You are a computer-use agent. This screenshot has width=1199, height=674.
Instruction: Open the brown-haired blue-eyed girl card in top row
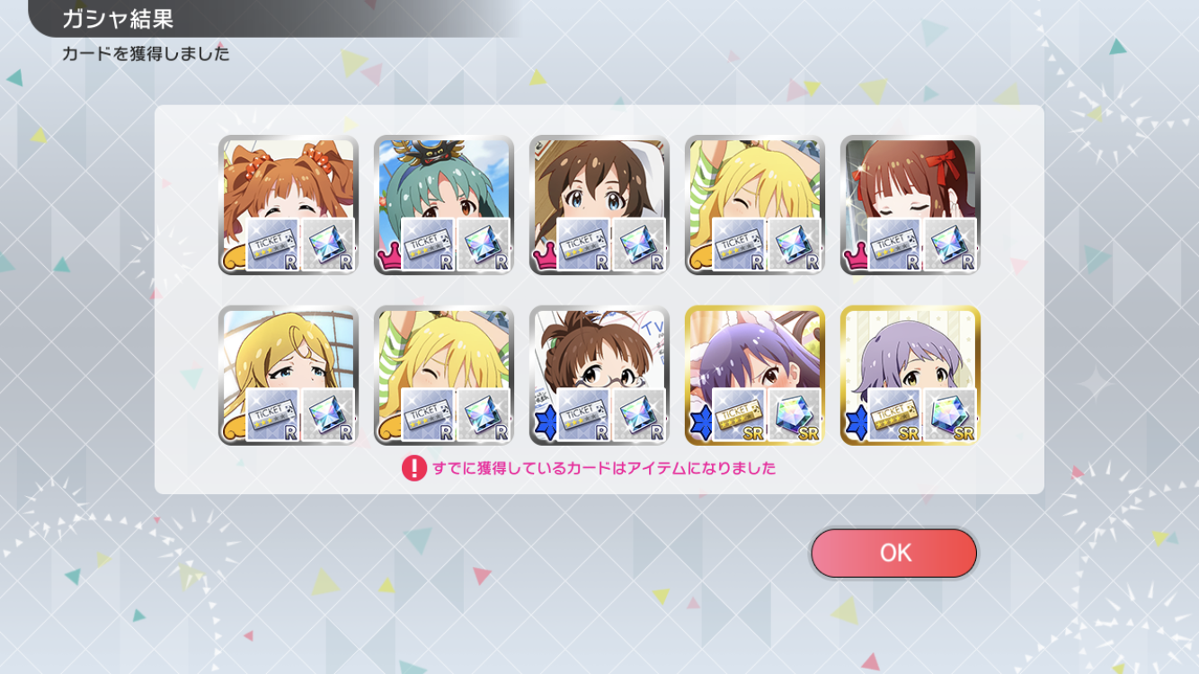tap(599, 205)
